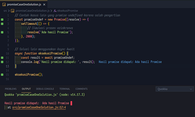Viewport: 195px width, 117px height.
Task: Click line number 13 in the gutter
Action: [x=7, y=66]
